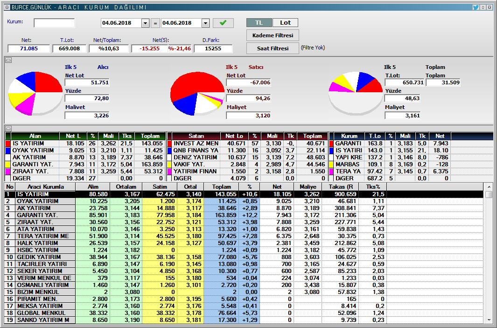
Task: Click the blue swatch beside OYAK YATIRIM in Alan table
Action: 8,150
